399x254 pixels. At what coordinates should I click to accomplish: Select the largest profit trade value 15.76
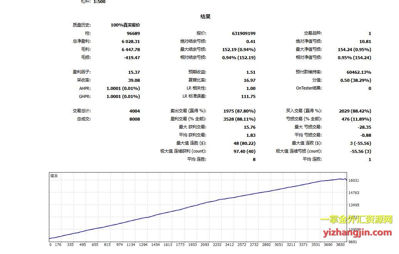[249, 127]
